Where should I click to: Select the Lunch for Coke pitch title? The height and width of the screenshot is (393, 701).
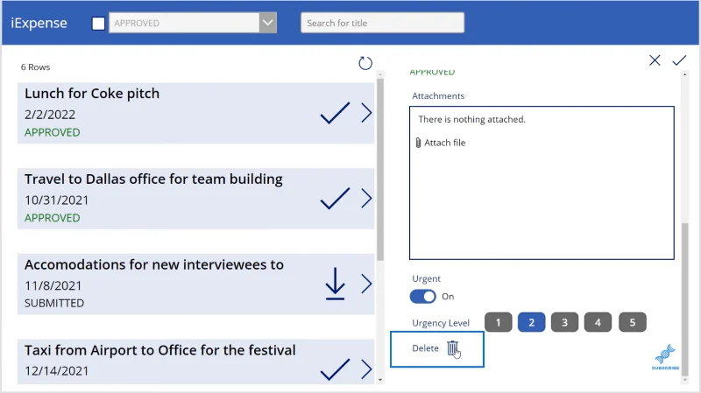point(92,94)
